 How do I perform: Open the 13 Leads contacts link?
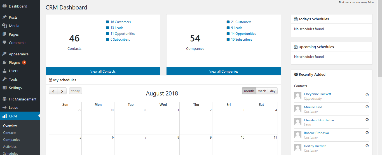click(x=117, y=28)
